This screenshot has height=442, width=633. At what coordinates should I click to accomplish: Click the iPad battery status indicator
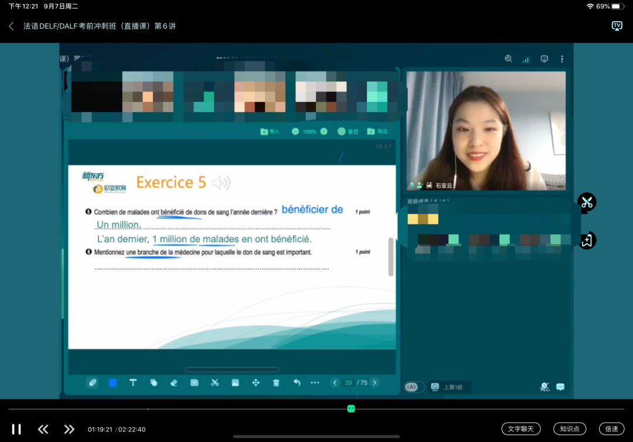(618, 6)
